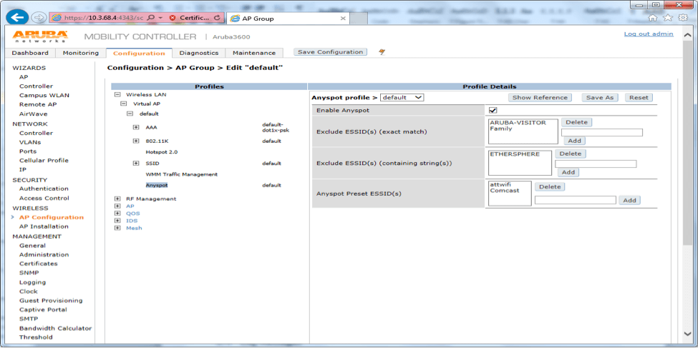Viewport: 698px width, 348px height.
Task: Click the Aruba Networks logo
Action: (x=39, y=36)
